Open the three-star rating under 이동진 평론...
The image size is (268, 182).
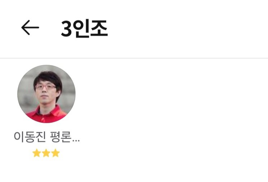46,153
